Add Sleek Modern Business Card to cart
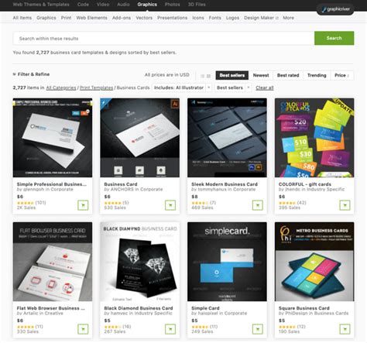367x343 pixels. [x=258, y=205]
